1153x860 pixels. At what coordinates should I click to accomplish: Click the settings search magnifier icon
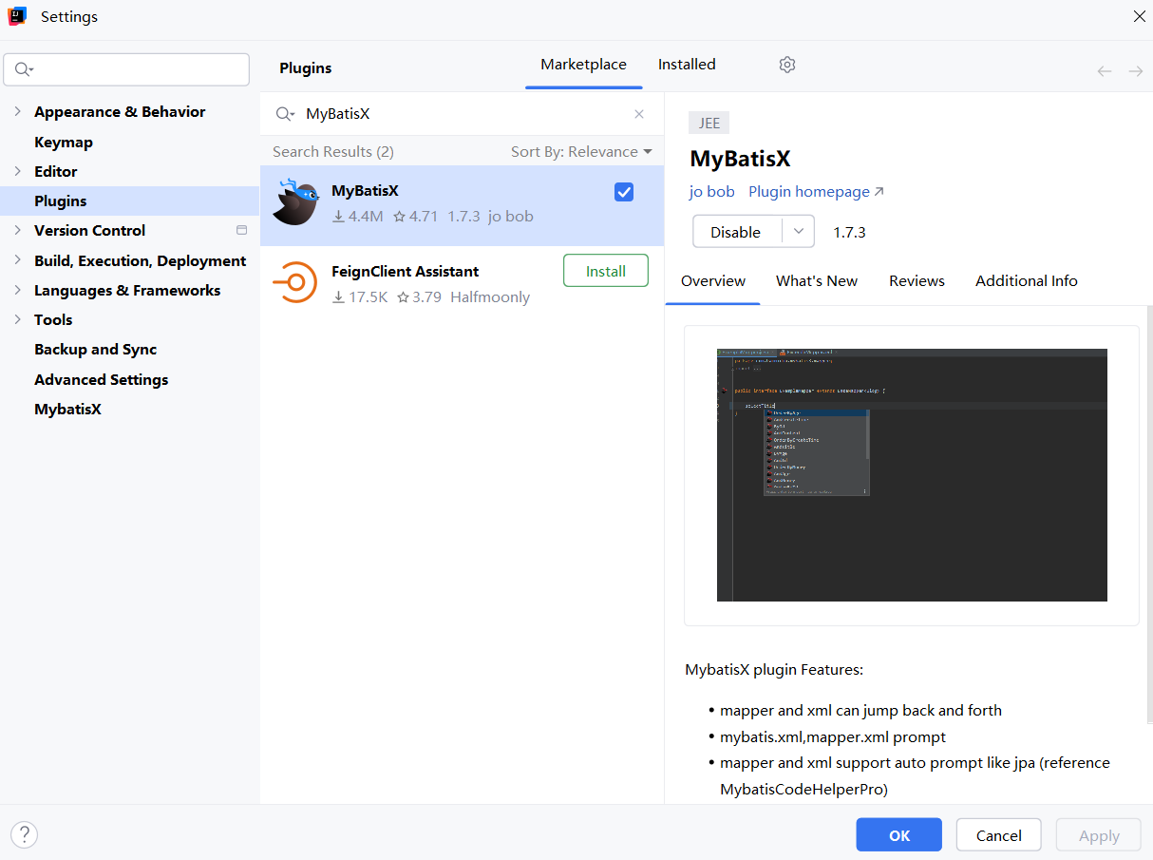[x=25, y=69]
